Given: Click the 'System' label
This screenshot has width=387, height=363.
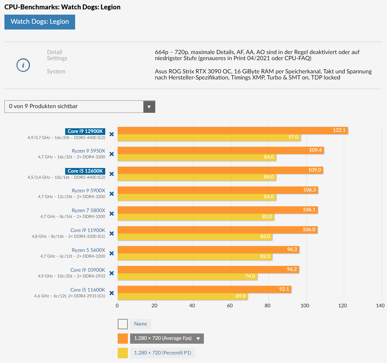Looking at the screenshot, I should (x=56, y=71).
